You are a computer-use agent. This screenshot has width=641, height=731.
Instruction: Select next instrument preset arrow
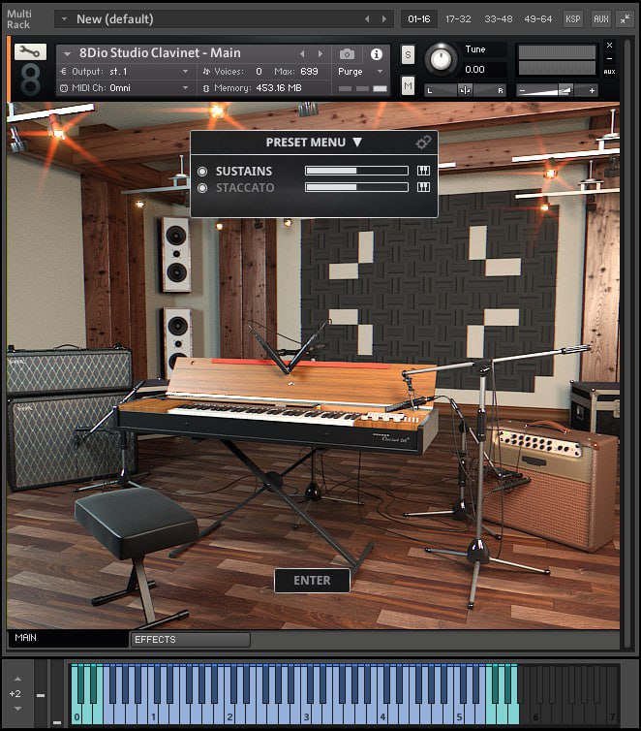pos(320,54)
